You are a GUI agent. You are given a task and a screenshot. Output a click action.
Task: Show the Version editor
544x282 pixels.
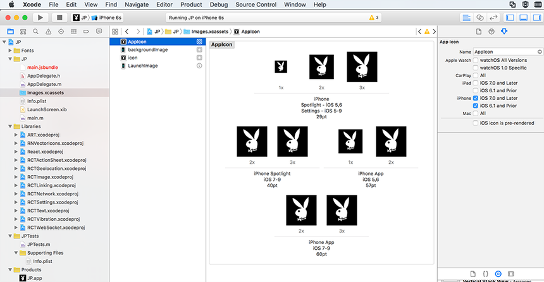point(493,18)
